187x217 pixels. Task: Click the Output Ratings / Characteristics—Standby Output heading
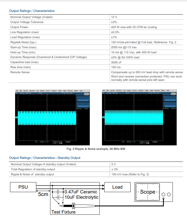pyautogui.click(x=45, y=158)
